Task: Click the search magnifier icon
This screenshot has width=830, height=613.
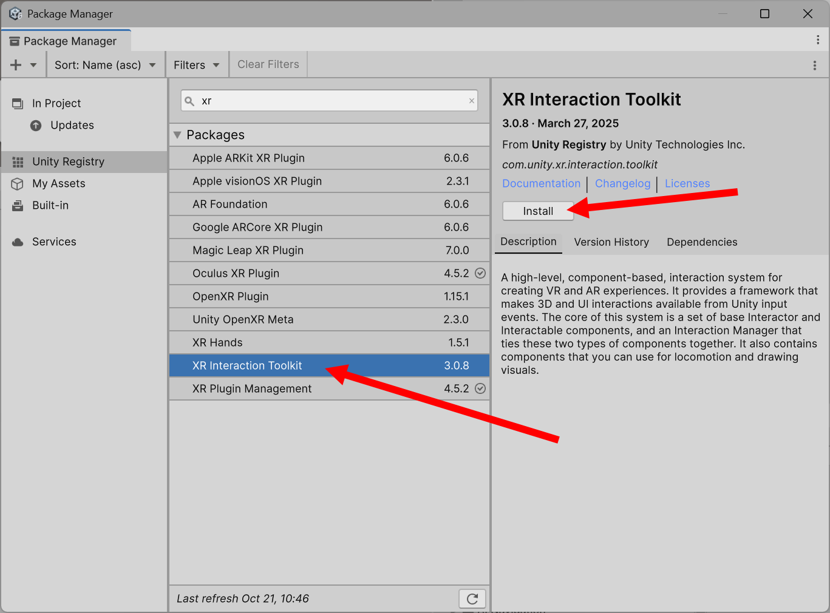Action: 189,101
